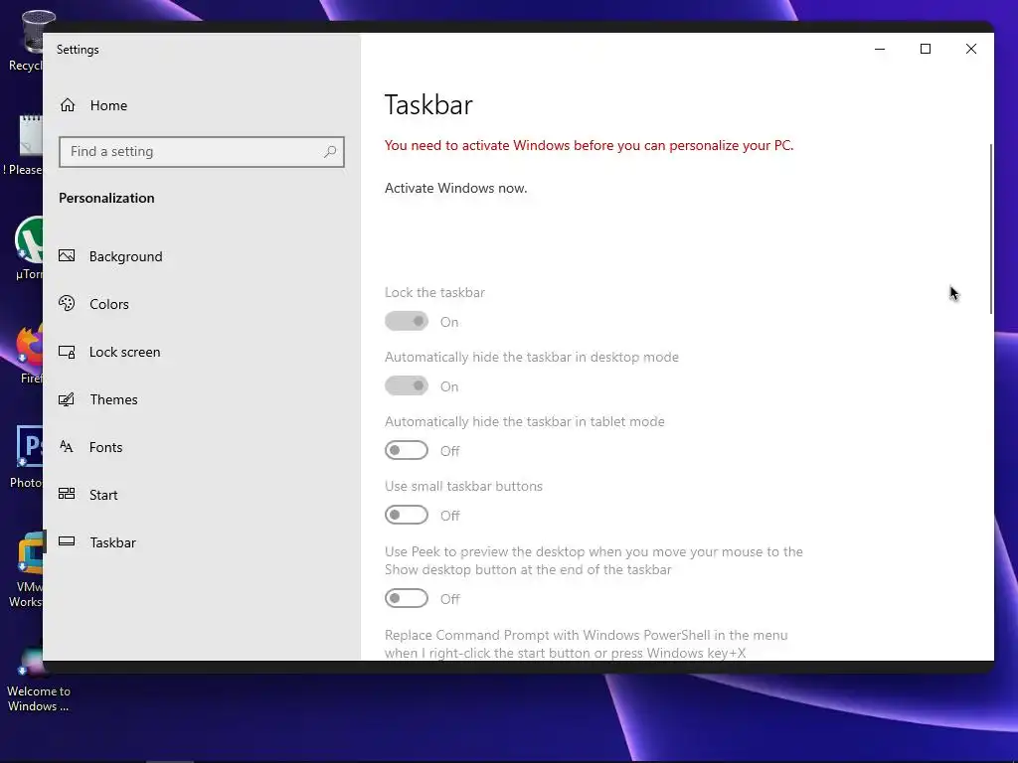Click the Activate Windows now link
Image resolution: width=1018 pixels, height=763 pixels.
[x=455, y=188]
